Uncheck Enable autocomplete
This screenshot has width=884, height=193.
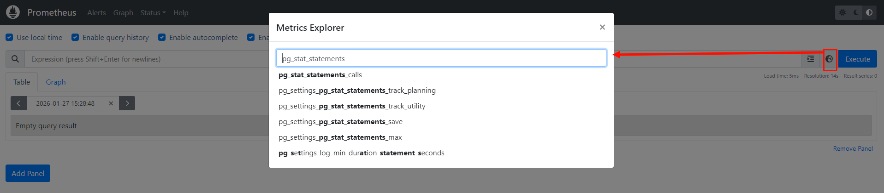coord(162,37)
